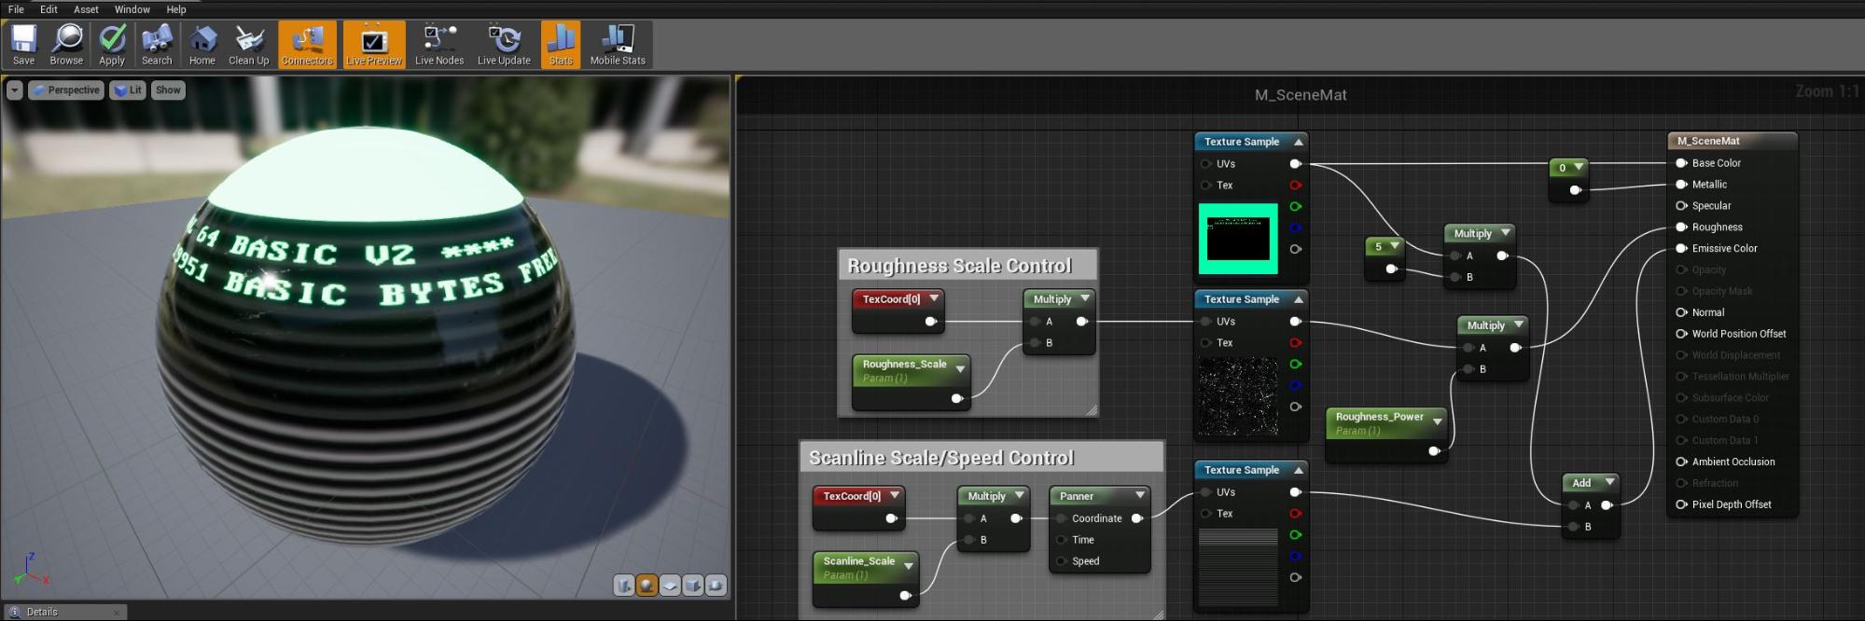Image resolution: width=1865 pixels, height=621 pixels.
Task: Open the Search tool in the toolbar
Action: [x=157, y=45]
